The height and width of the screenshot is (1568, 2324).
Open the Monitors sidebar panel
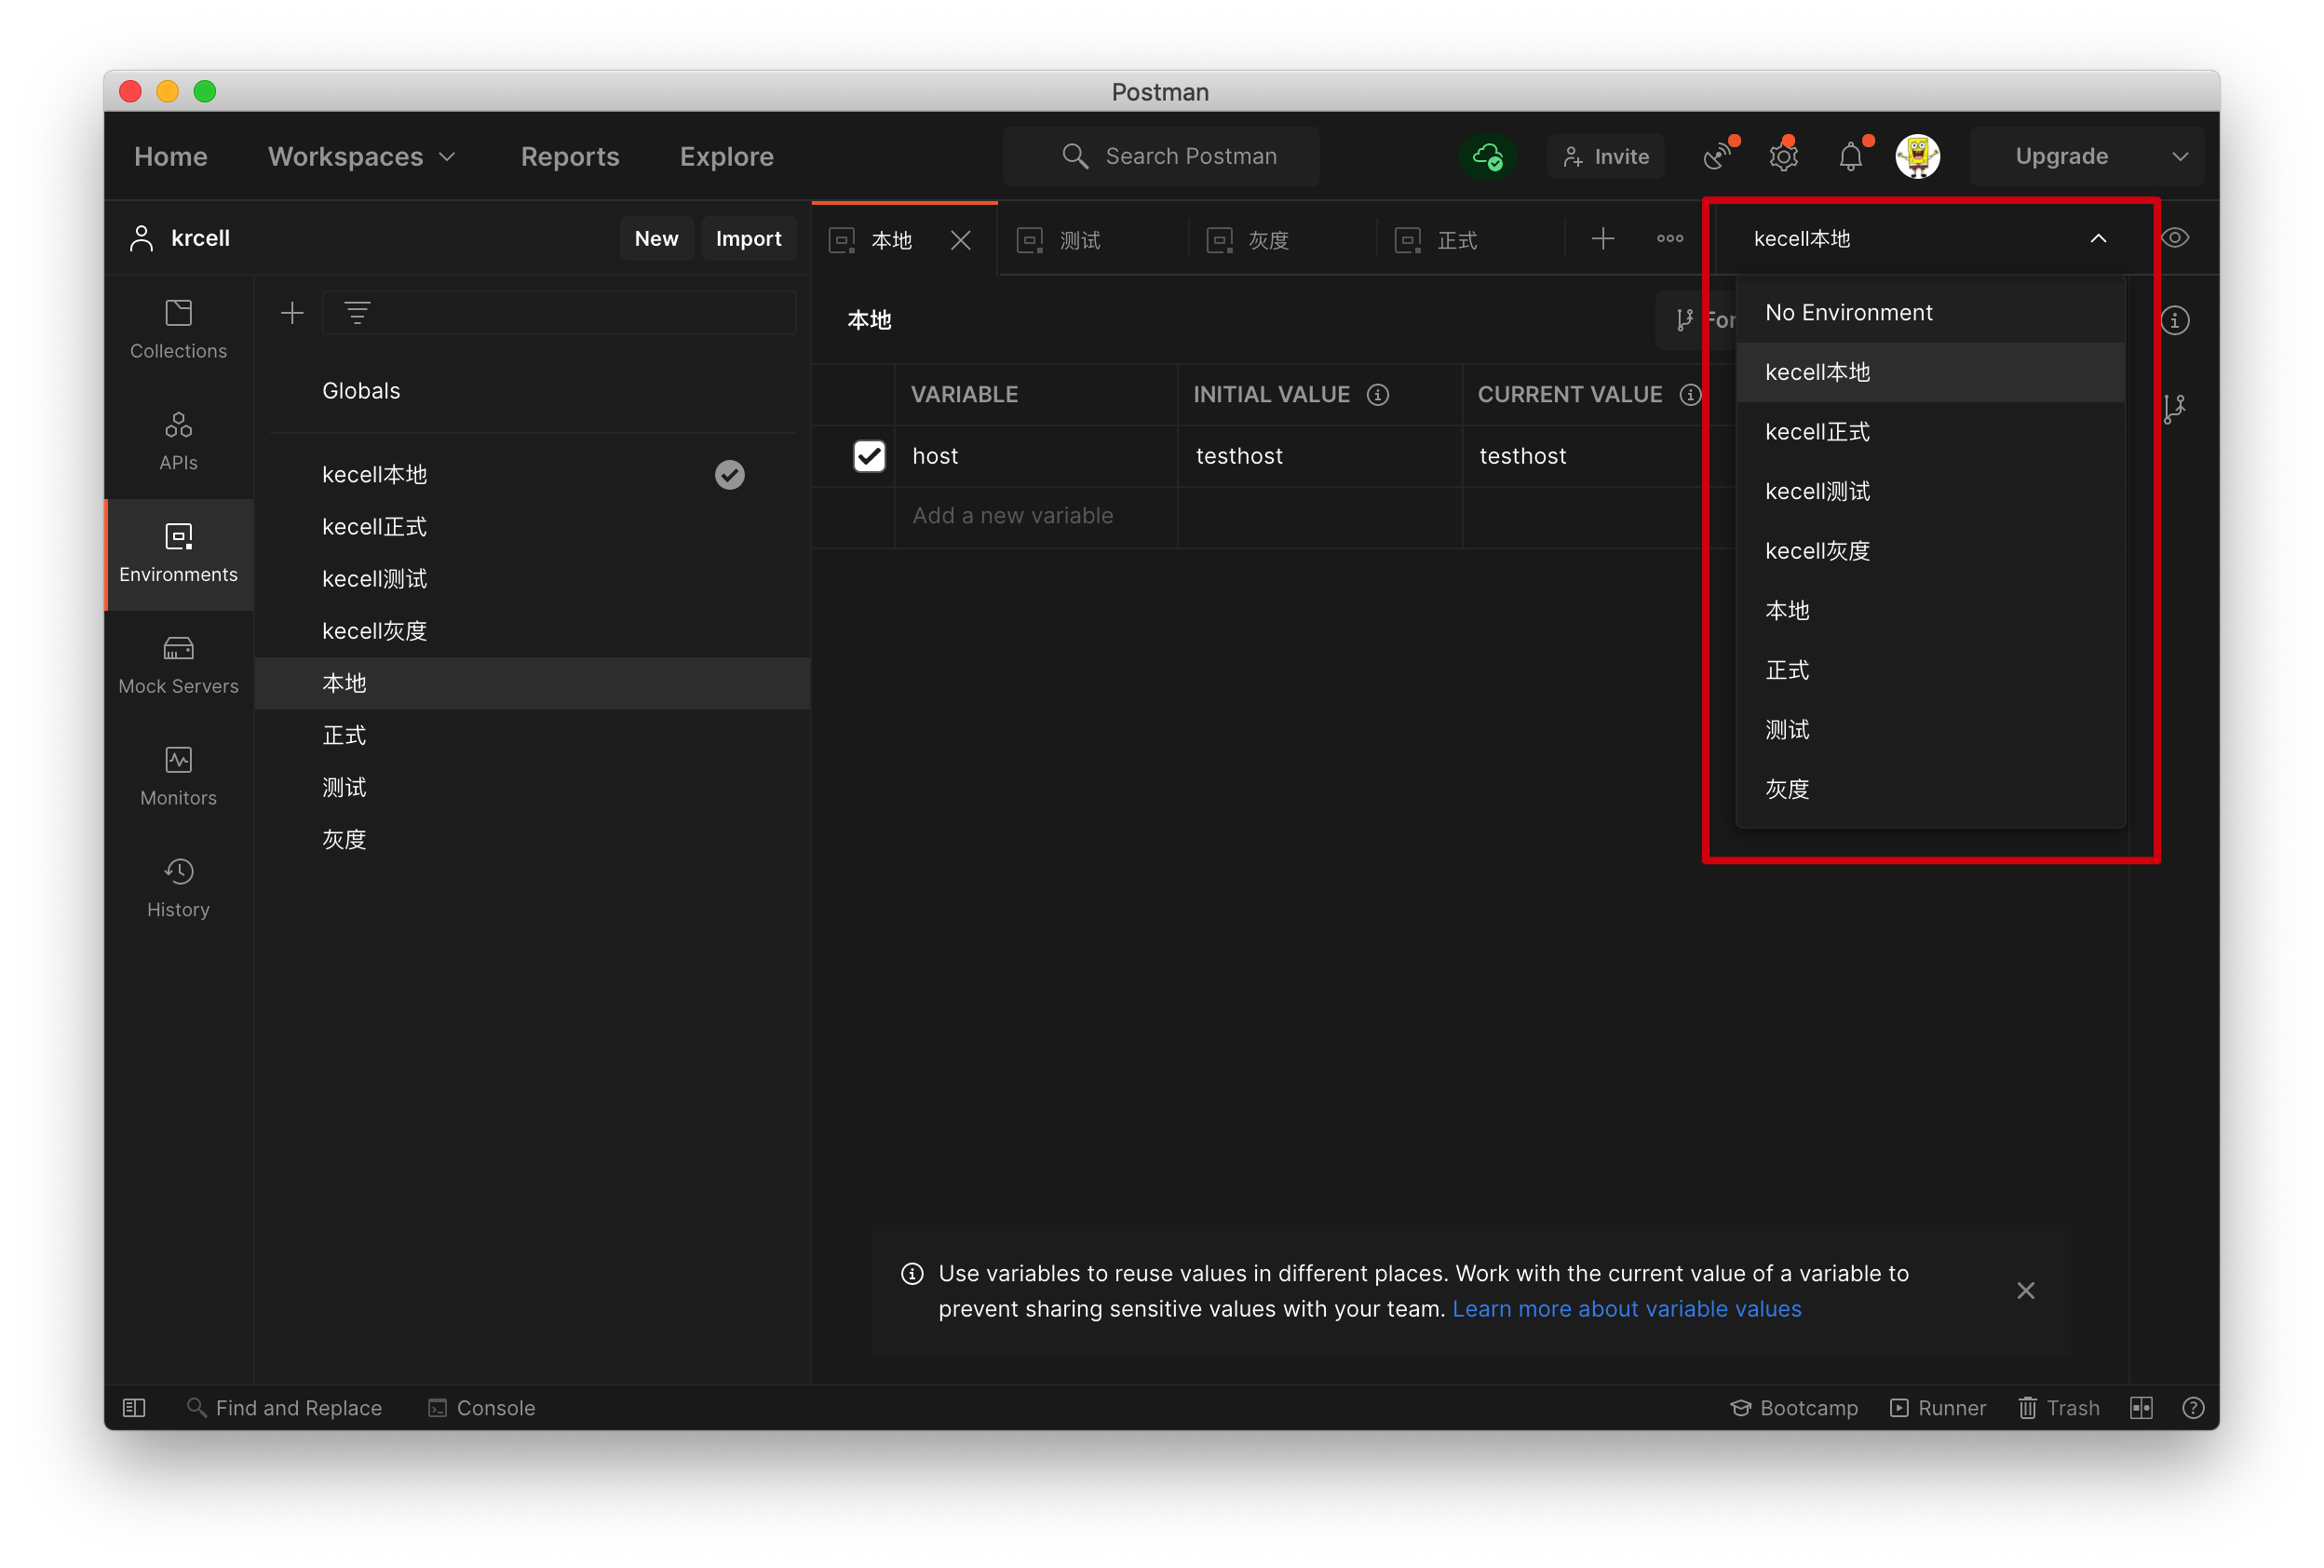pyautogui.click(x=178, y=777)
